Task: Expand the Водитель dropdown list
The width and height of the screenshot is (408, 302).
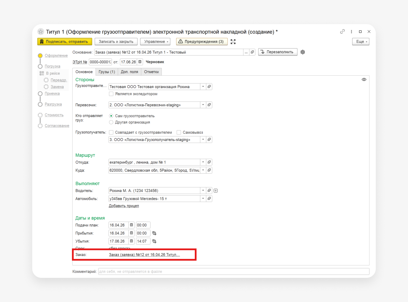Action: coord(203,191)
